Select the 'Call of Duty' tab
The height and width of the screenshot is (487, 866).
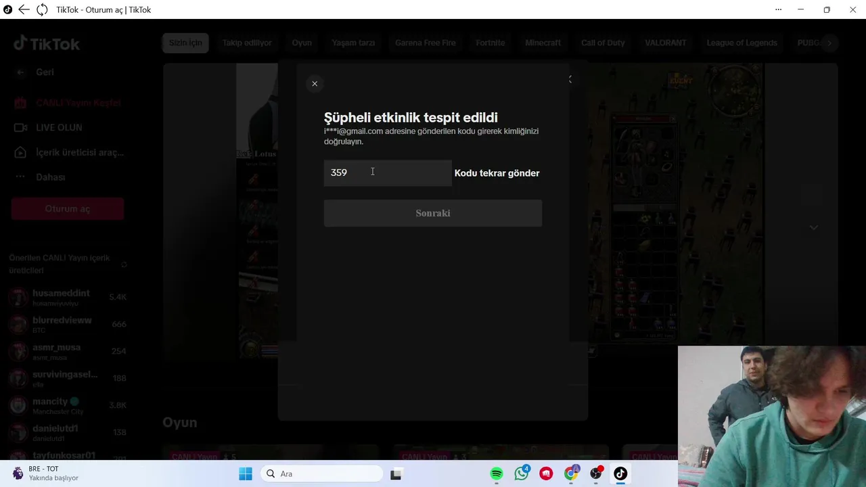[603, 43]
